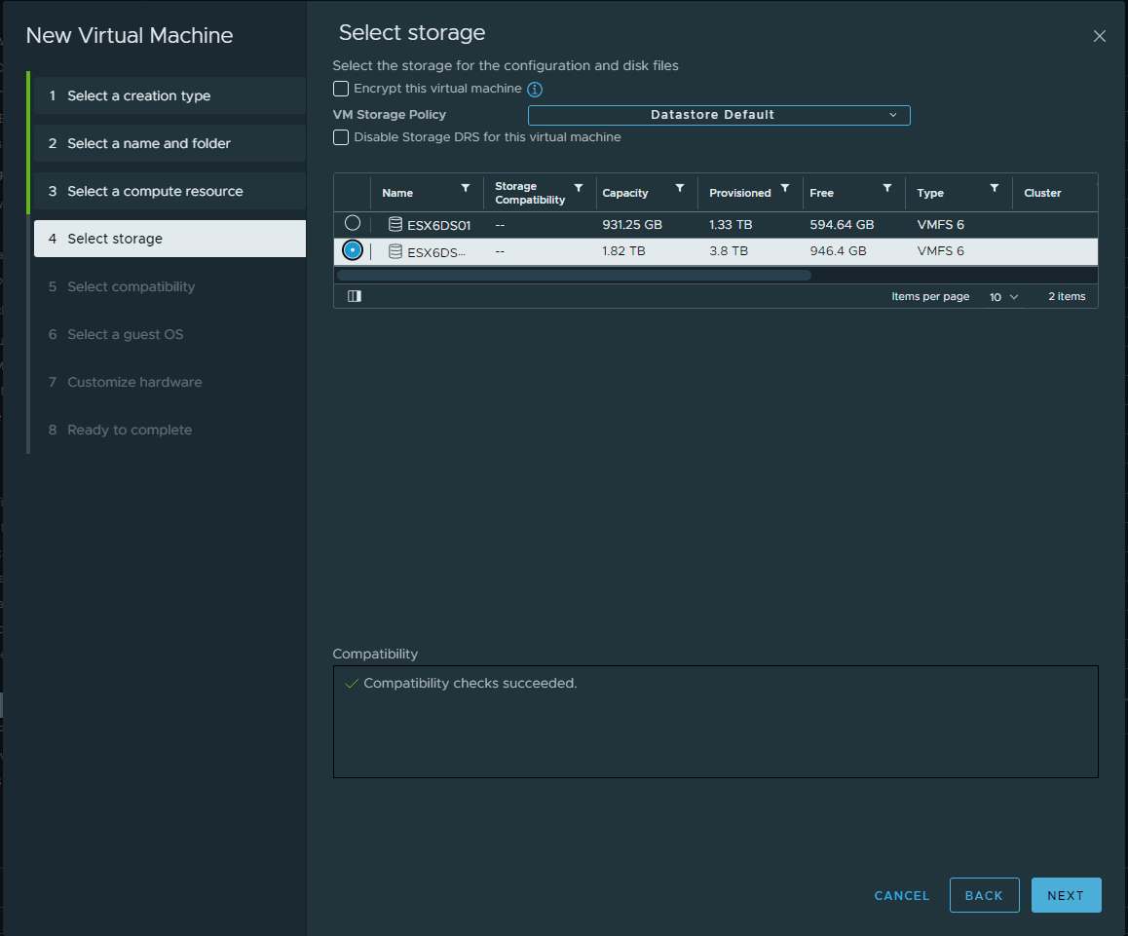
Task: Open the Free column filter
Action: (x=887, y=188)
